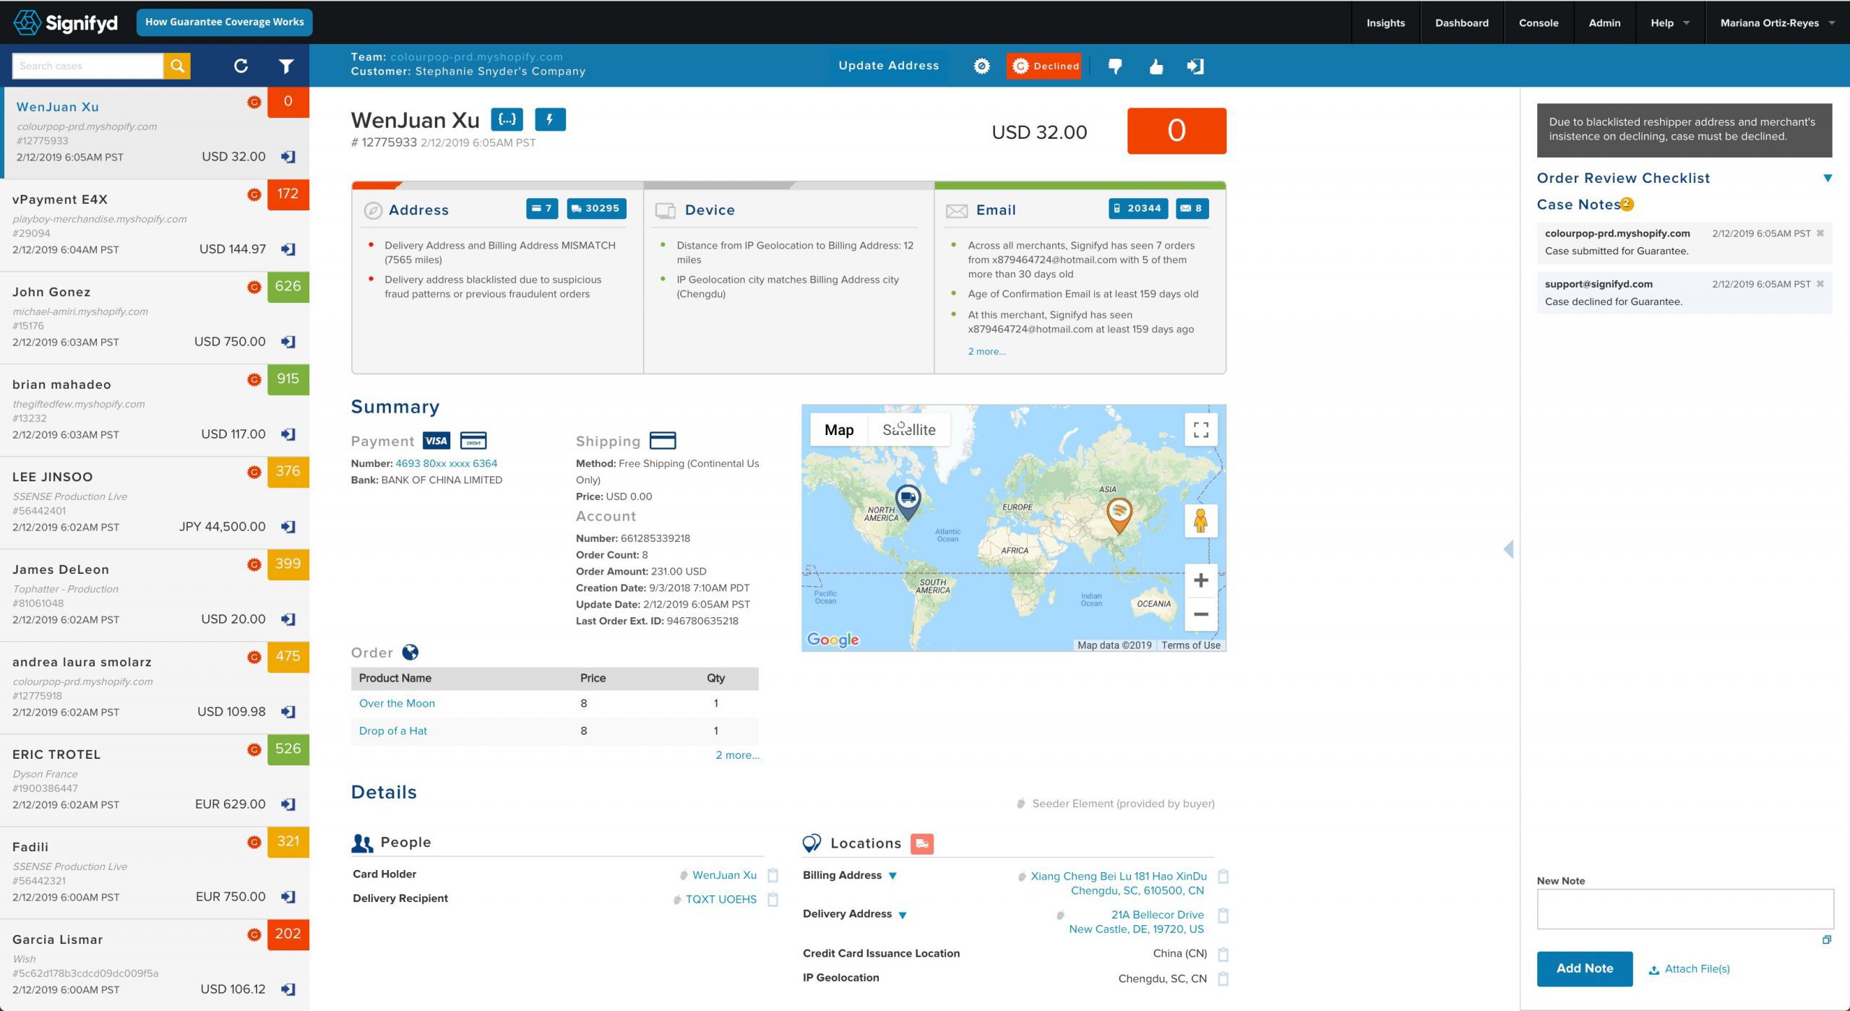Open the Help dropdown menu
The image size is (1850, 1011).
point(1670,22)
